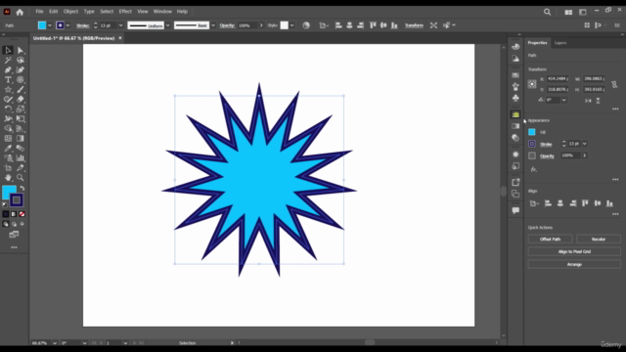Select the Magic Wand tool
Viewport: 626px width, 352px height.
tap(8, 61)
